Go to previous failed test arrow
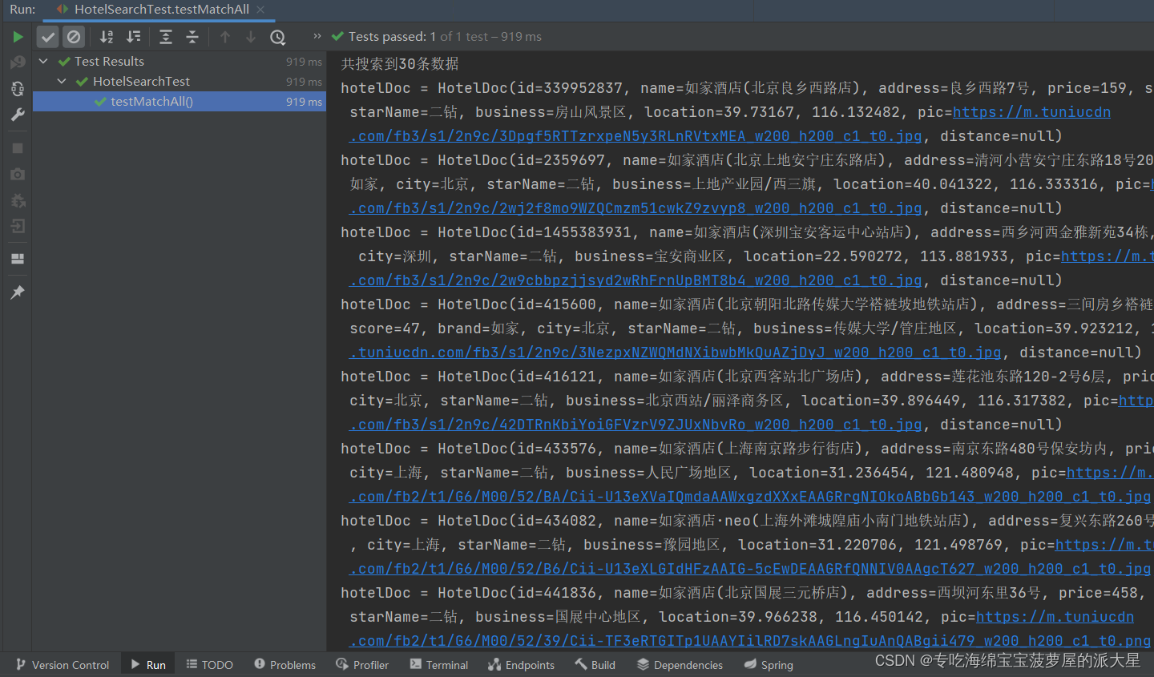Screen dimensions: 1154x677 tap(225, 37)
